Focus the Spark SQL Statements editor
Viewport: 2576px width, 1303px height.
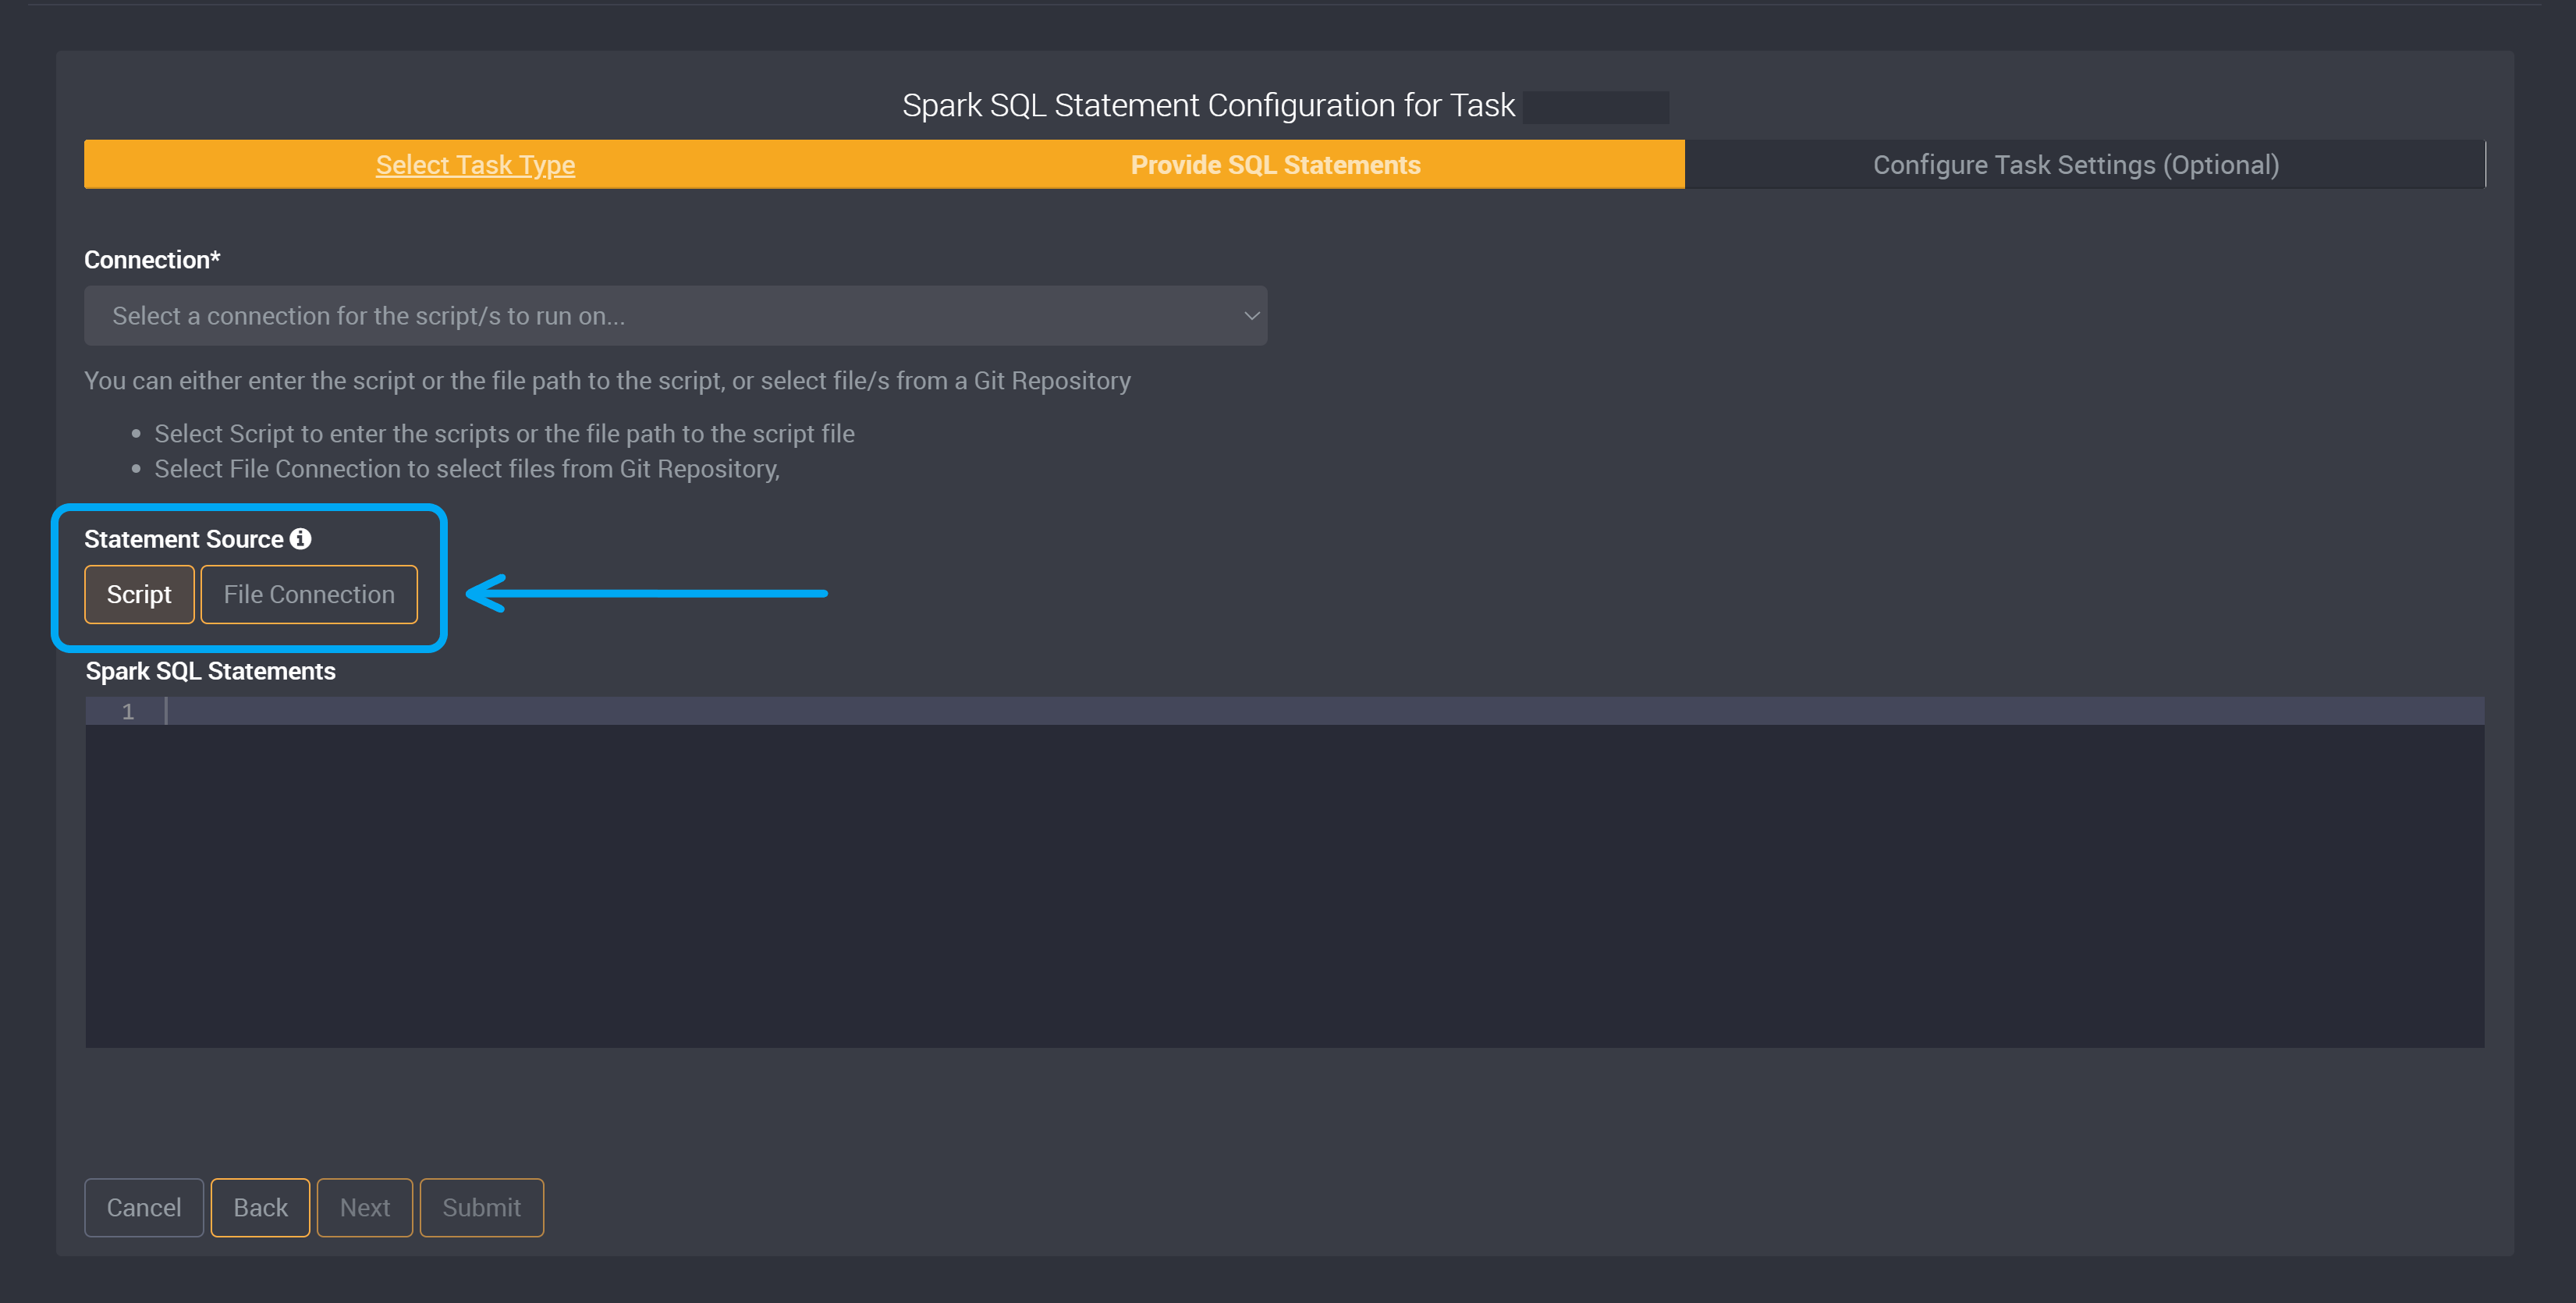1284,872
